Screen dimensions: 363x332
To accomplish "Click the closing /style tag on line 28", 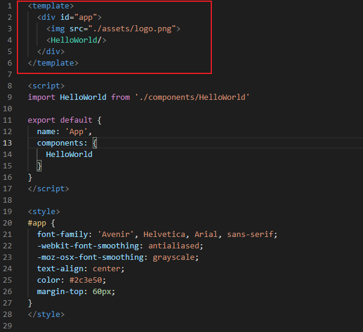I will (46, 315).
